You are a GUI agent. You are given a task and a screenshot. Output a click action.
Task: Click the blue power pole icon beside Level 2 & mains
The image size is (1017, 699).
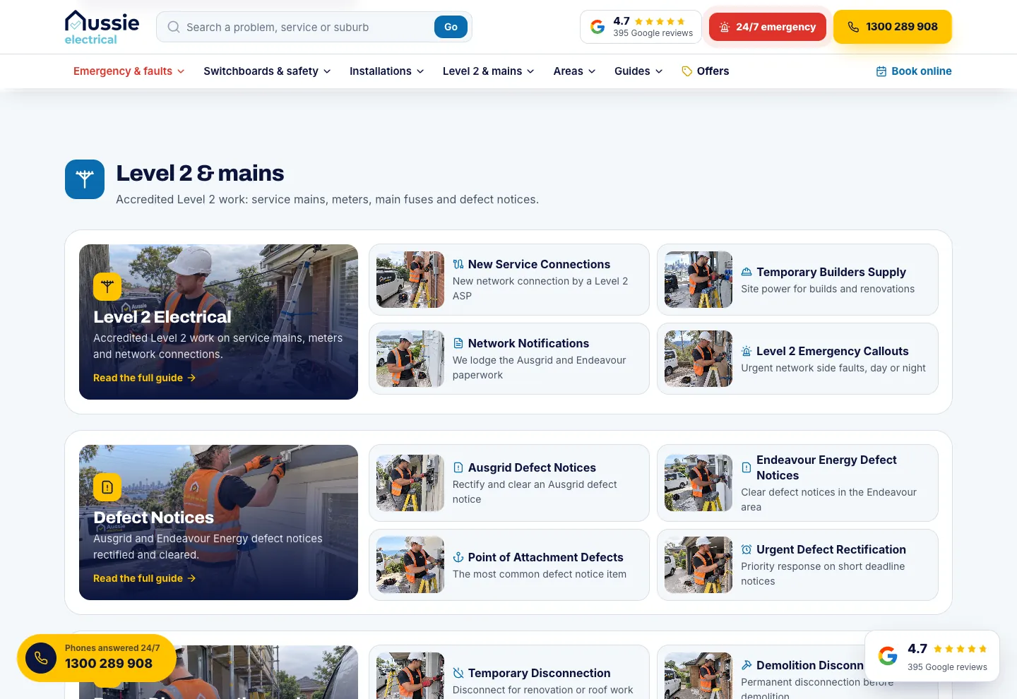pyautogui.click(x=85, y=179)
